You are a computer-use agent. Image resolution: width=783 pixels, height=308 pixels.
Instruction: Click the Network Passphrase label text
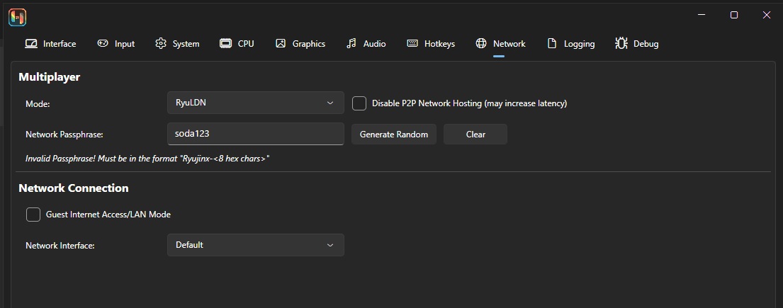click(64, 135)
